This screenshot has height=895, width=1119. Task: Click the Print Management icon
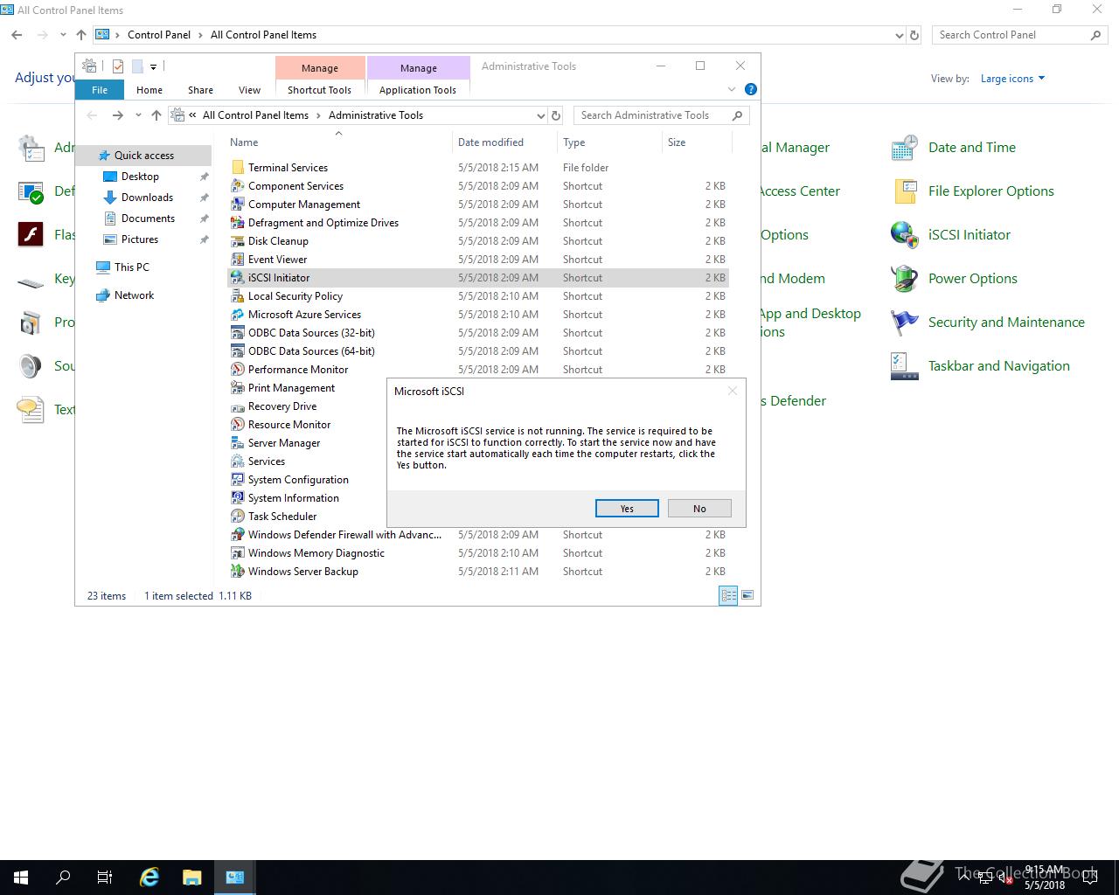237,388
